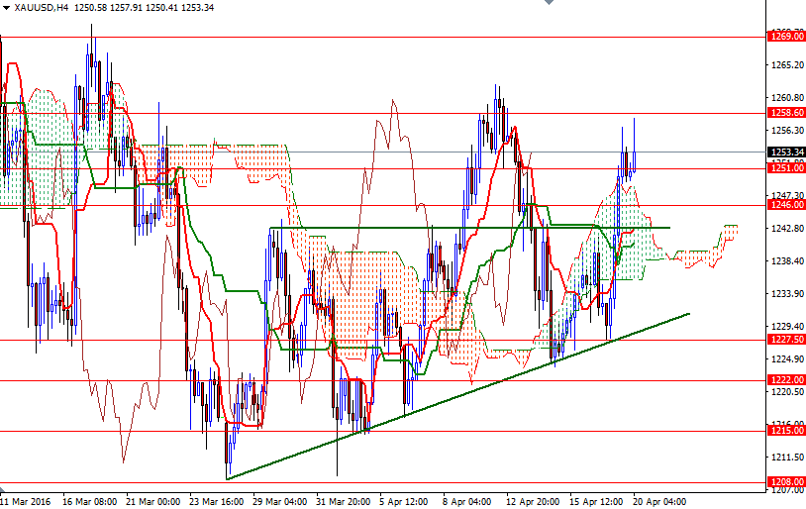The height and width of the screenshot is (509, 806).
Task: Click the 1251.00 red price tag
Action: point(786,167)
